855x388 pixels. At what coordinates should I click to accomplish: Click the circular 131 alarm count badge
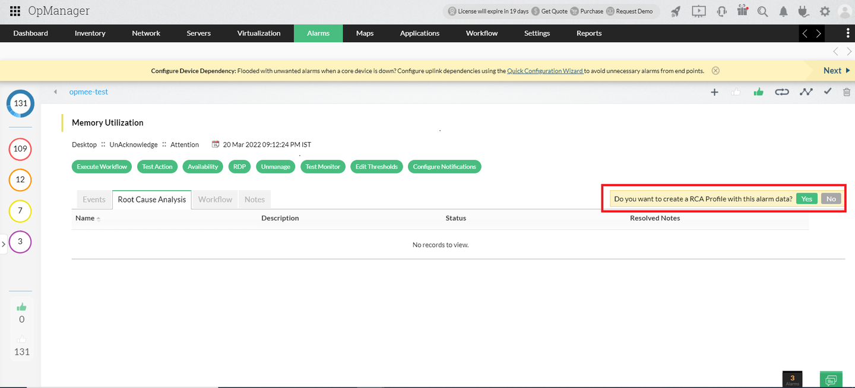pyautogui.click(x=20, y=103)
